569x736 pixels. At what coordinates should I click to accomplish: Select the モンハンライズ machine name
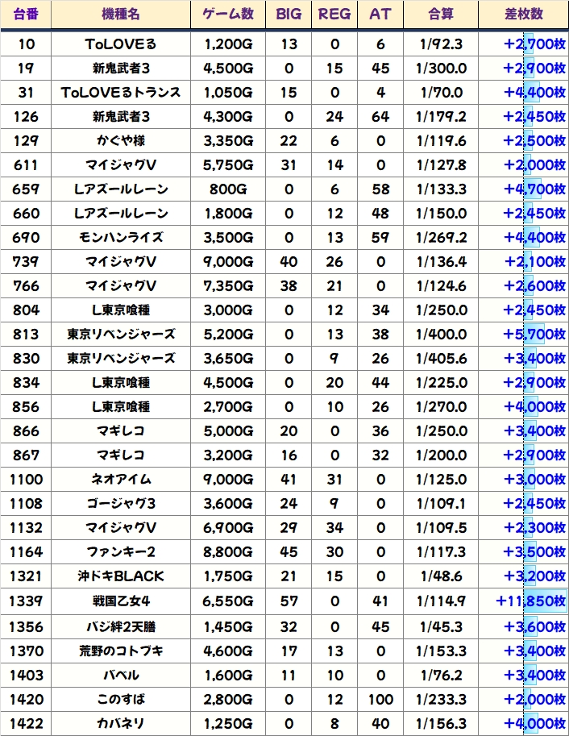121,238
